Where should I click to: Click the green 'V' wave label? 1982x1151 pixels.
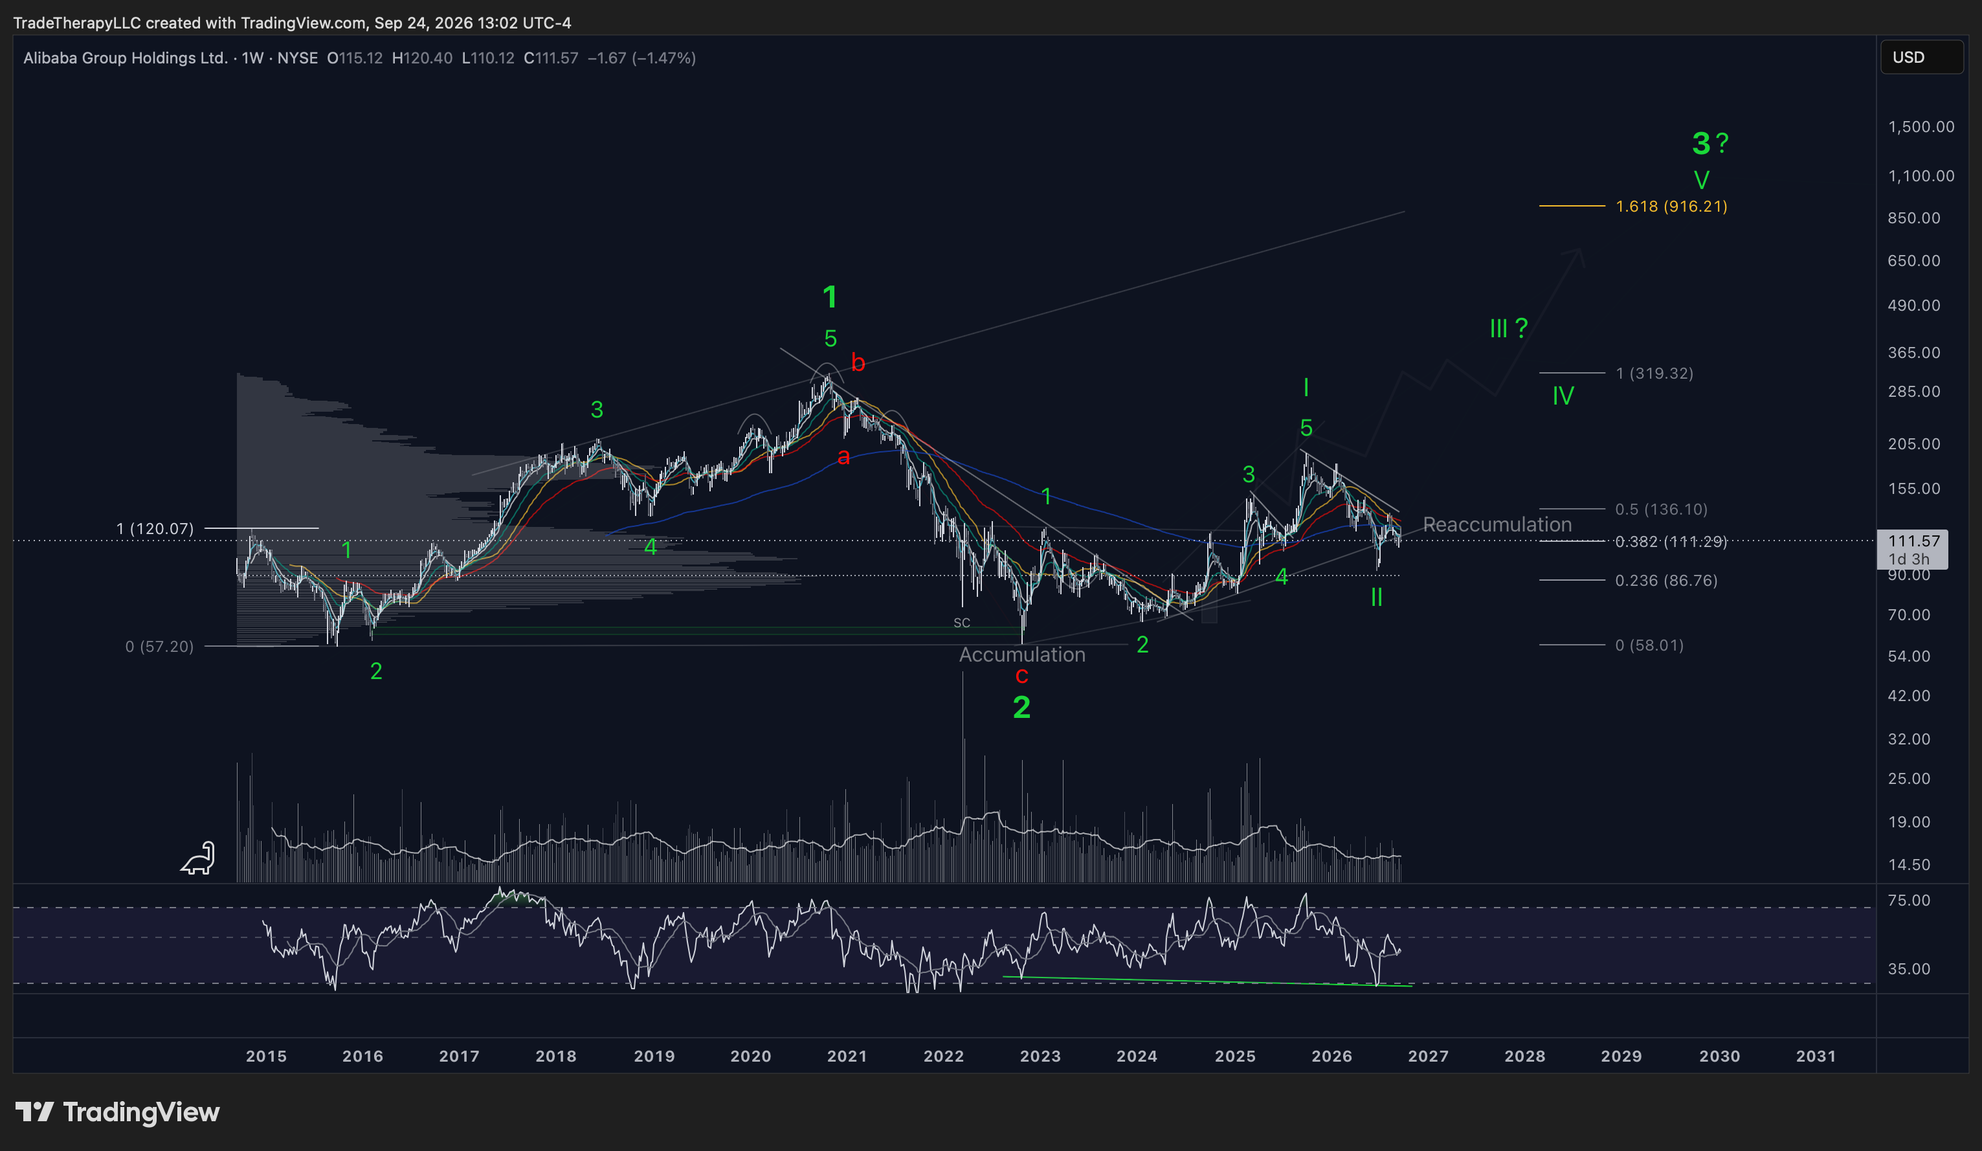coord(1701,180)
